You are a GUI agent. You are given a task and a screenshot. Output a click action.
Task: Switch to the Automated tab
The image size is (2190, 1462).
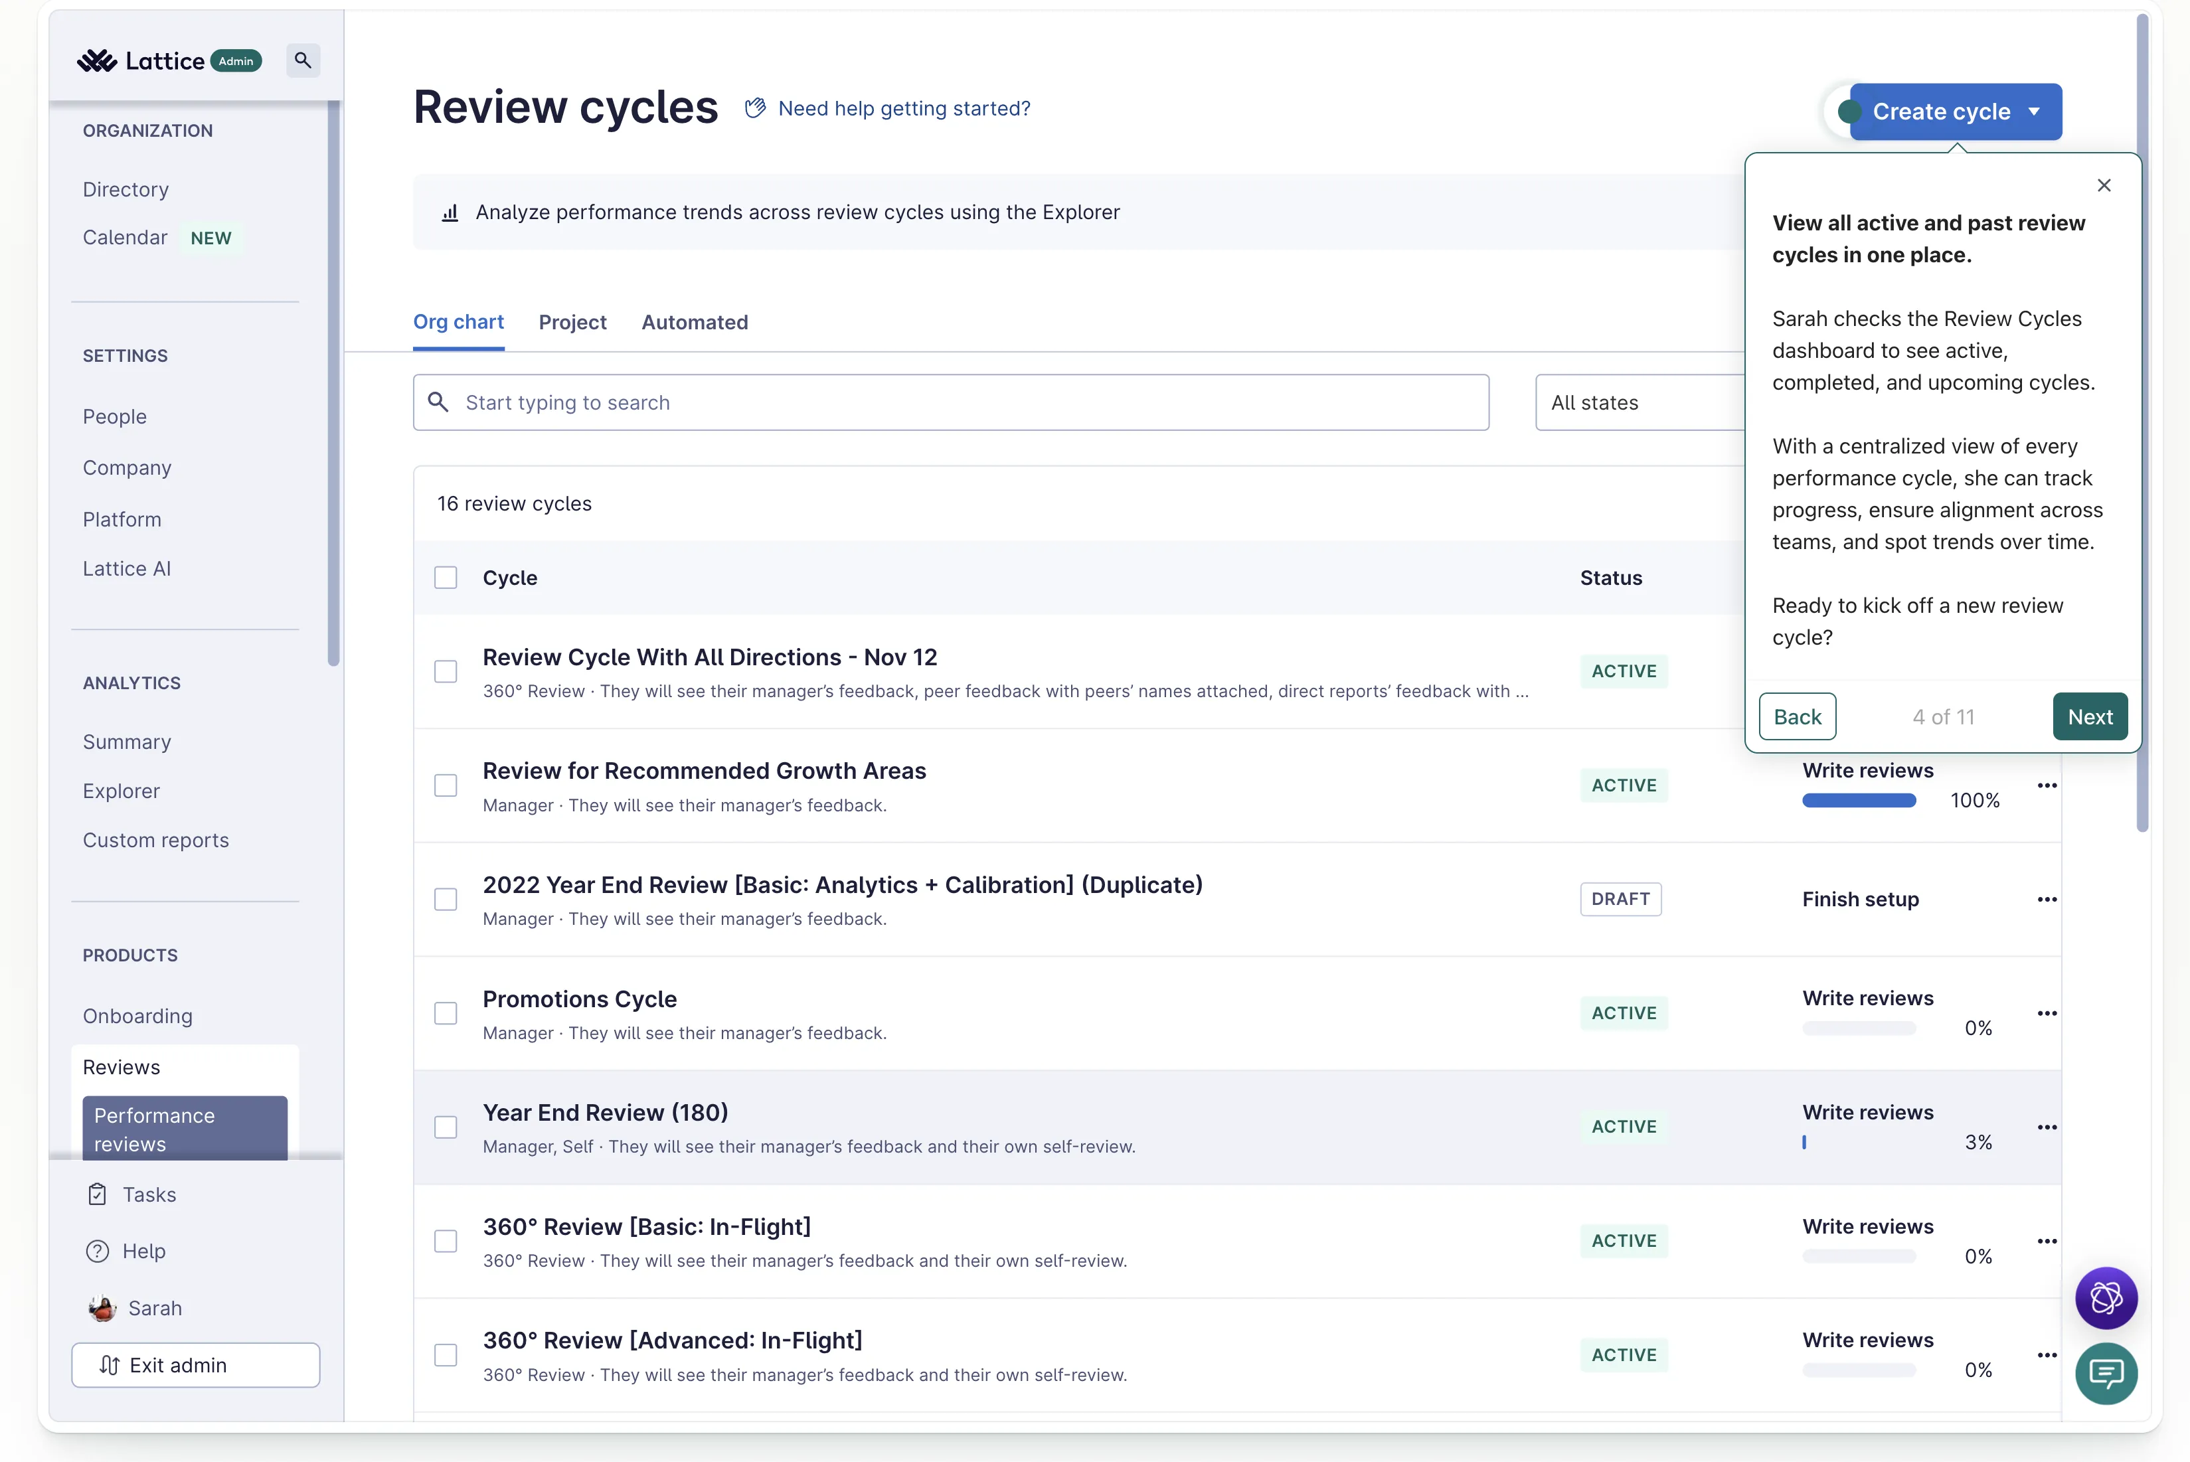pyautogui.click(x=695, y=323)
